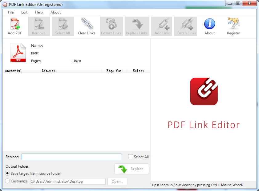
Task: Click the Extract Links toolbar icon
Action: [111, 26]
